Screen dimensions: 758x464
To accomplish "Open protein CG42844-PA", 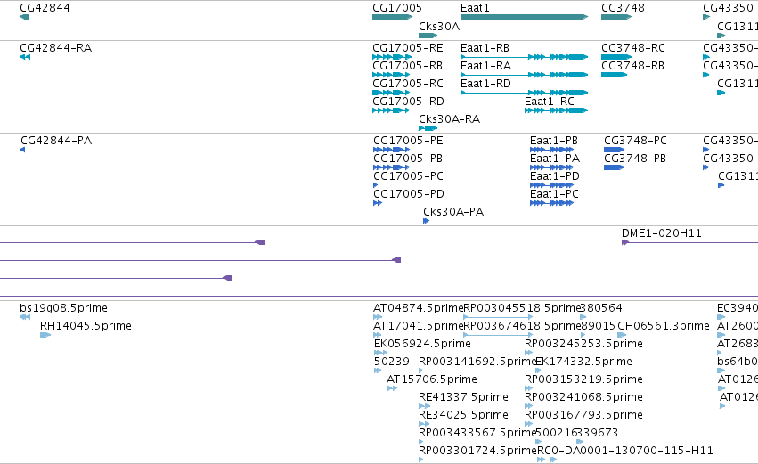I will [x=23, y=150].
